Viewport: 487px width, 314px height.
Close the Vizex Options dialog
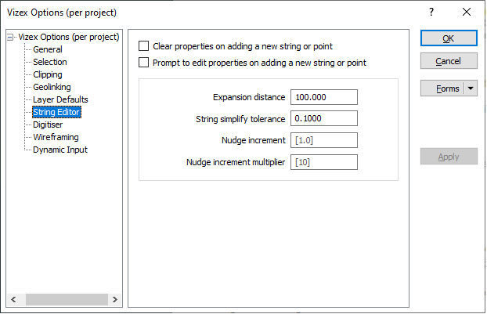467,12
